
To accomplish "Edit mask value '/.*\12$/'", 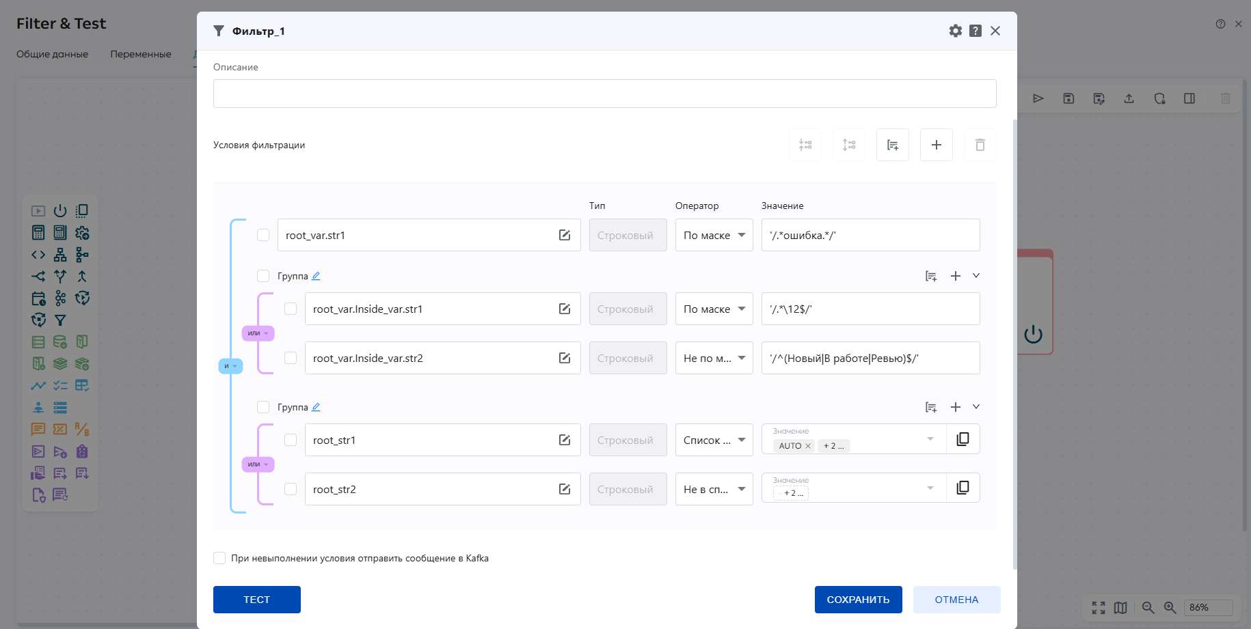I will 871,309.
